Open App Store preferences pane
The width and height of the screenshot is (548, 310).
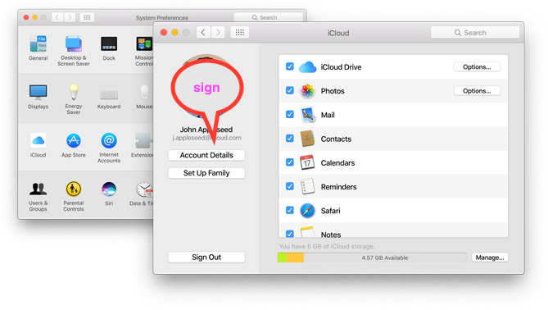pyautogui.click(x=74, y=145)
